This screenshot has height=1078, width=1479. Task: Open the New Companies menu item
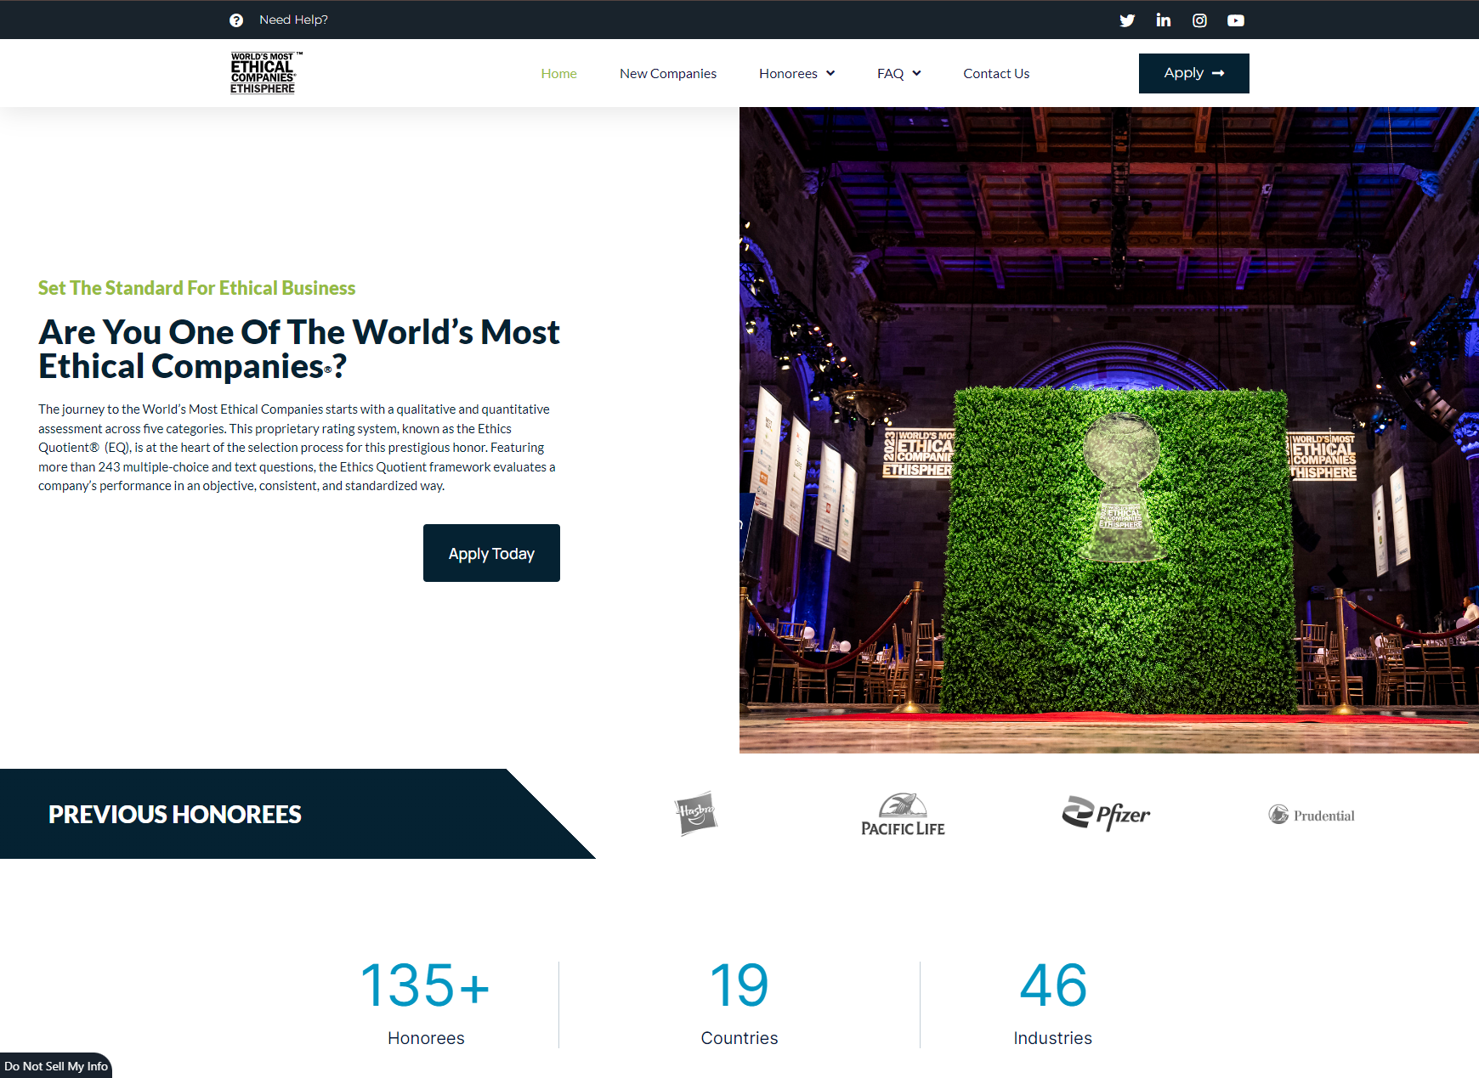[x=667, y=74]
